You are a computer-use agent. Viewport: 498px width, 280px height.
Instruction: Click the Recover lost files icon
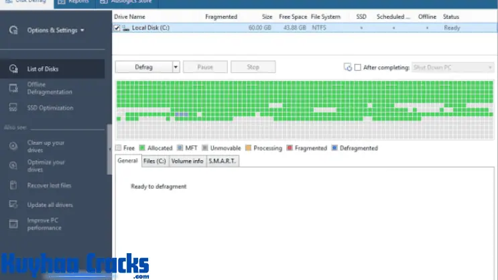pyautogui.click(x=13, y=185)
